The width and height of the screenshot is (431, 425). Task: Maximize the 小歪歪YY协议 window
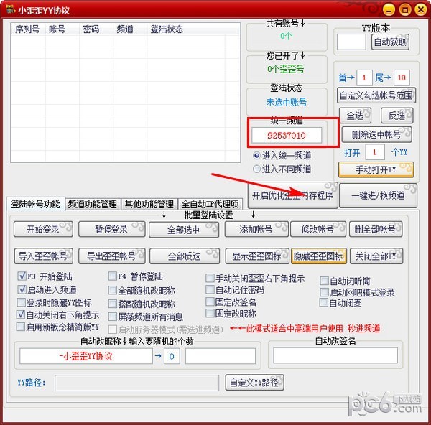click(x=404, y=10)
